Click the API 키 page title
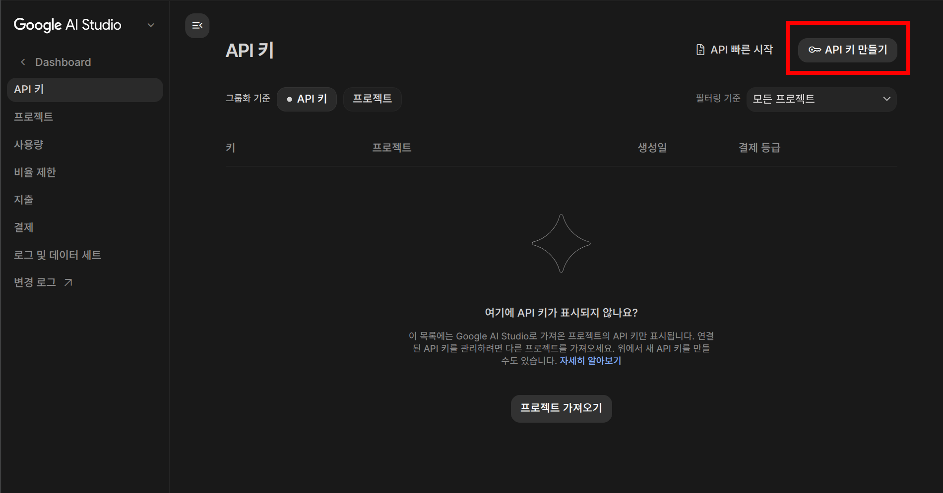 pyautogui.click(x=250, y=50)
